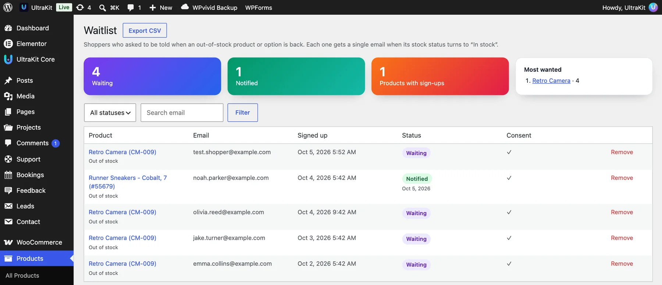Click the WooCommerce logo icon

pos(8,242)
